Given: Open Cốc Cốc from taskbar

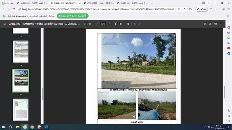Looking at the screenshot, I should (x=25, y=127).
